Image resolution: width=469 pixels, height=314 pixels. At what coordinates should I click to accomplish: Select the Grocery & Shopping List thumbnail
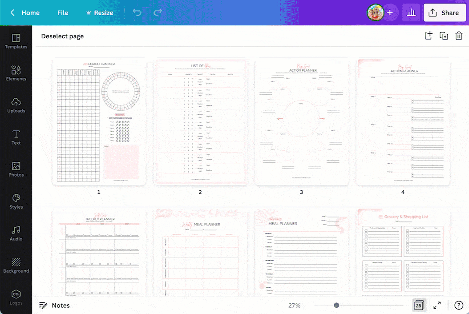(x=403, y=252)
